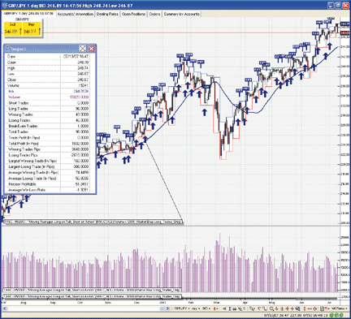
Task: Click the first green status icon
Action: (331, 315)
